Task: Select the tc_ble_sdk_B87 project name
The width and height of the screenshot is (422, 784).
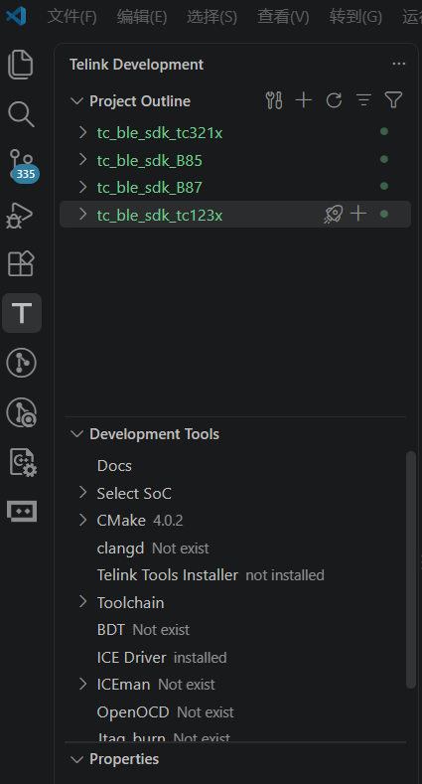Action: tap(149, 188)
